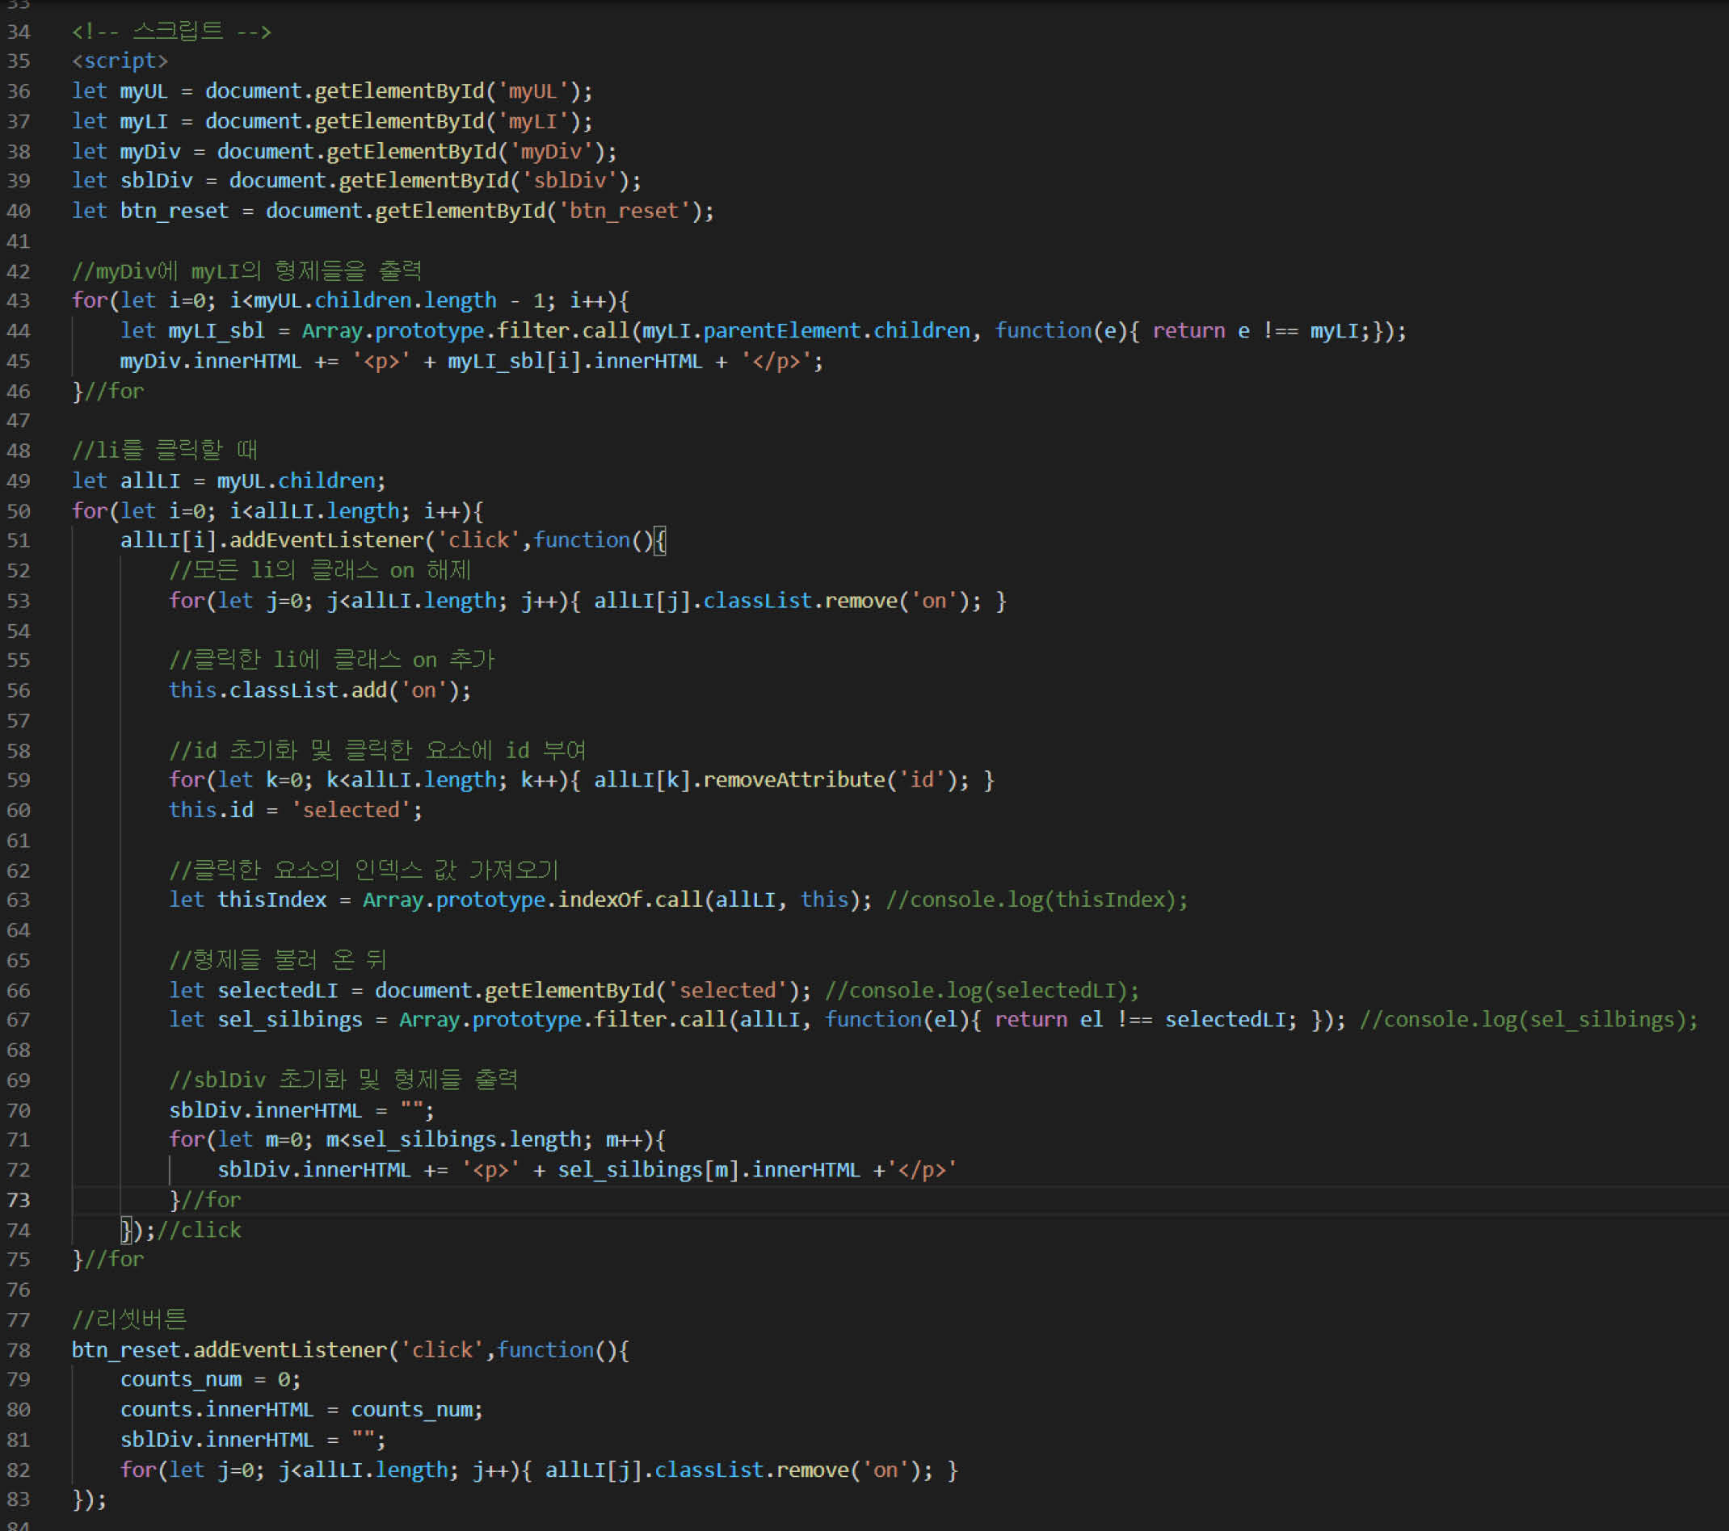Click the comment '//id 초기화 및 클릭한 요소에 id 부여'
This screenshot has height=1531, width=1729.
click(x=377, y=751)
